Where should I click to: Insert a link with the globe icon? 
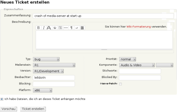point(55,28)
